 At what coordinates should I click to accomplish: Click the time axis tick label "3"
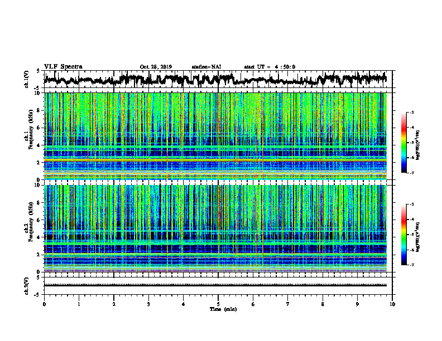pyautogui.click(x=148, y=304)
